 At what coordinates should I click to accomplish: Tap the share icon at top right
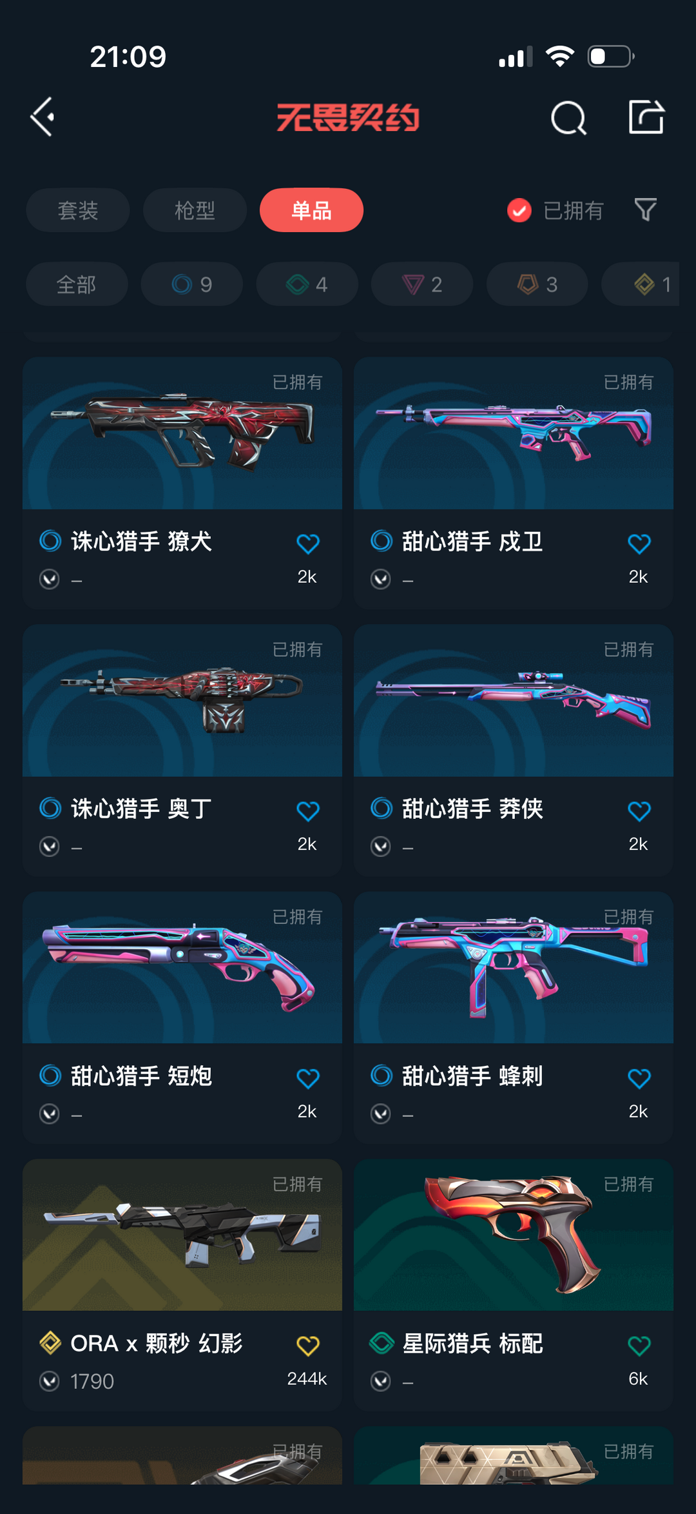[x=646, y=117]
